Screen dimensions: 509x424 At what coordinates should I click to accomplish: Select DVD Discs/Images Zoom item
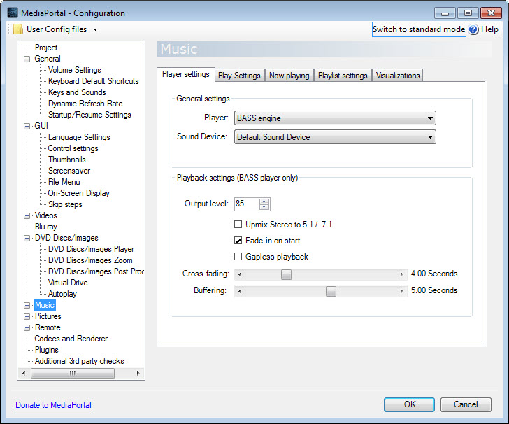point(90,260)
